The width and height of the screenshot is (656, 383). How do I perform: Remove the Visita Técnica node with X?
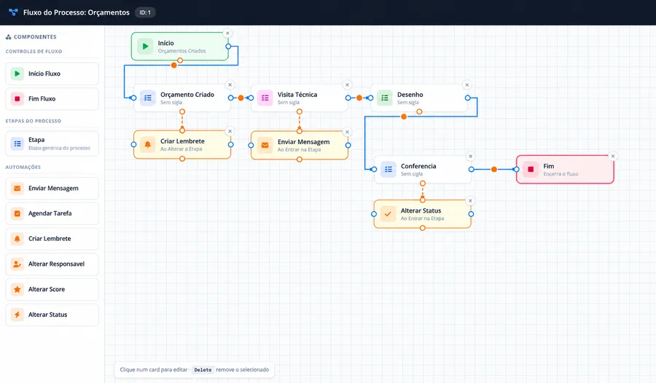click(x=347, y=85)
